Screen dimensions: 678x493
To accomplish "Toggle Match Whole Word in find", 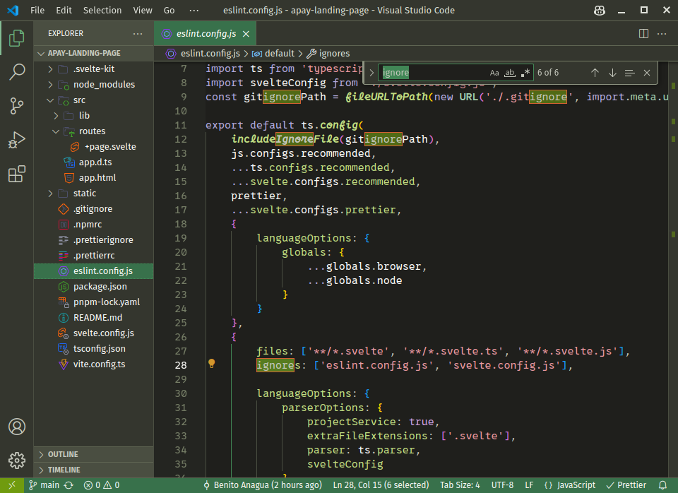I will click(x=510, y=73).
